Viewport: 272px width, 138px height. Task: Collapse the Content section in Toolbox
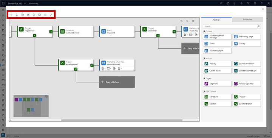204,31
